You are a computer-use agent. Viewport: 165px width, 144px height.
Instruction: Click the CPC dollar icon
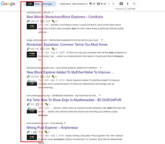point(98,4)
